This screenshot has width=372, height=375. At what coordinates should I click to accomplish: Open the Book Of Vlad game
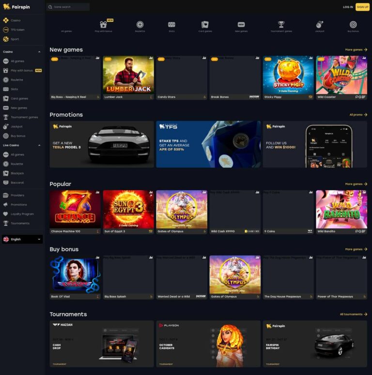point(75,278)
